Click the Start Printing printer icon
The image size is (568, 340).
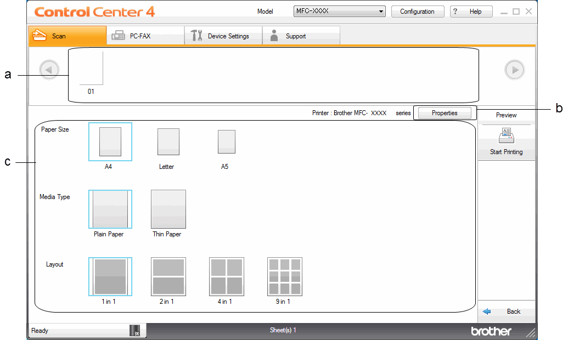(x=506, y=136)
